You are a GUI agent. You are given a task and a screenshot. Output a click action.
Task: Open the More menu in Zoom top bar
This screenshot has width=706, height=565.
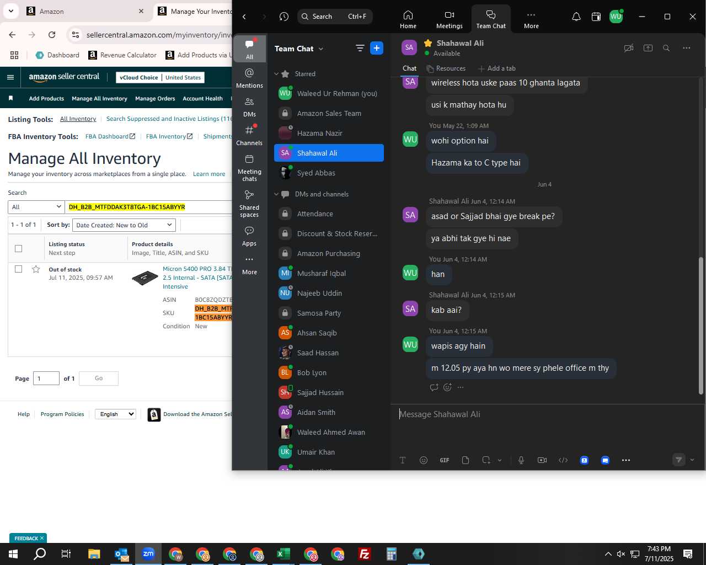(x=531, y=19)
